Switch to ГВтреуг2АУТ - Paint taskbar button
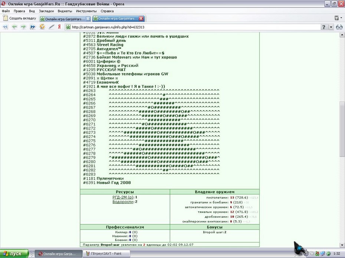This screenshot has width=345, height=258. [x=106, y=254]
